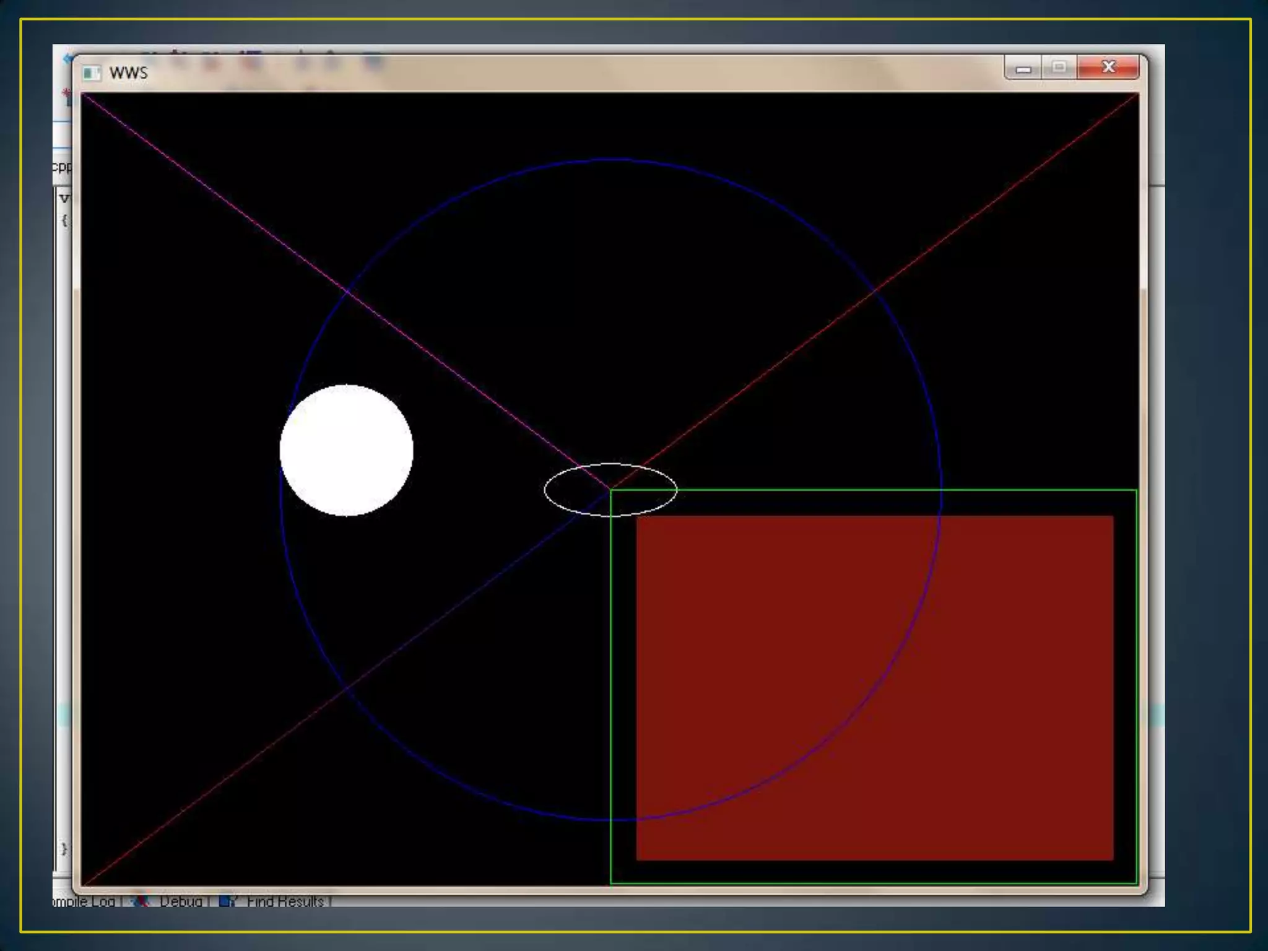Click inside the dark red filled rectangle
The height and width of the screenshot is (951, 1268).
click(874, 687)
